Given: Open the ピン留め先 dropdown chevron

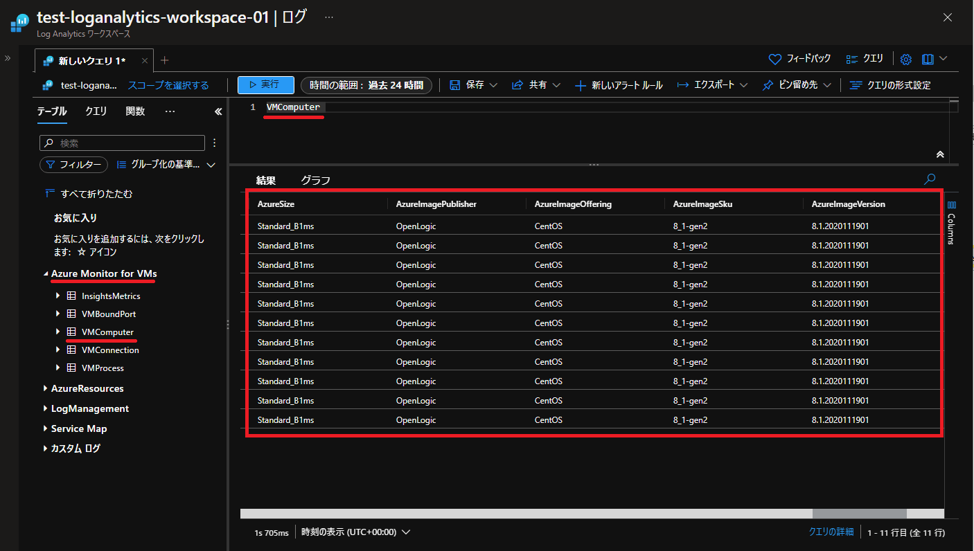Looking at the screenshot, I should point(827,85).
